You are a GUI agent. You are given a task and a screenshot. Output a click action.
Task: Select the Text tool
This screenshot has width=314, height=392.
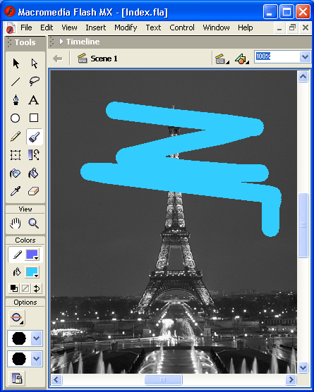click(34, 100)
